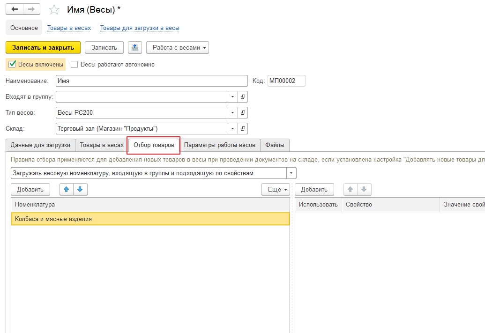Switch to the Параметры работы весов tab

[219, 145]
